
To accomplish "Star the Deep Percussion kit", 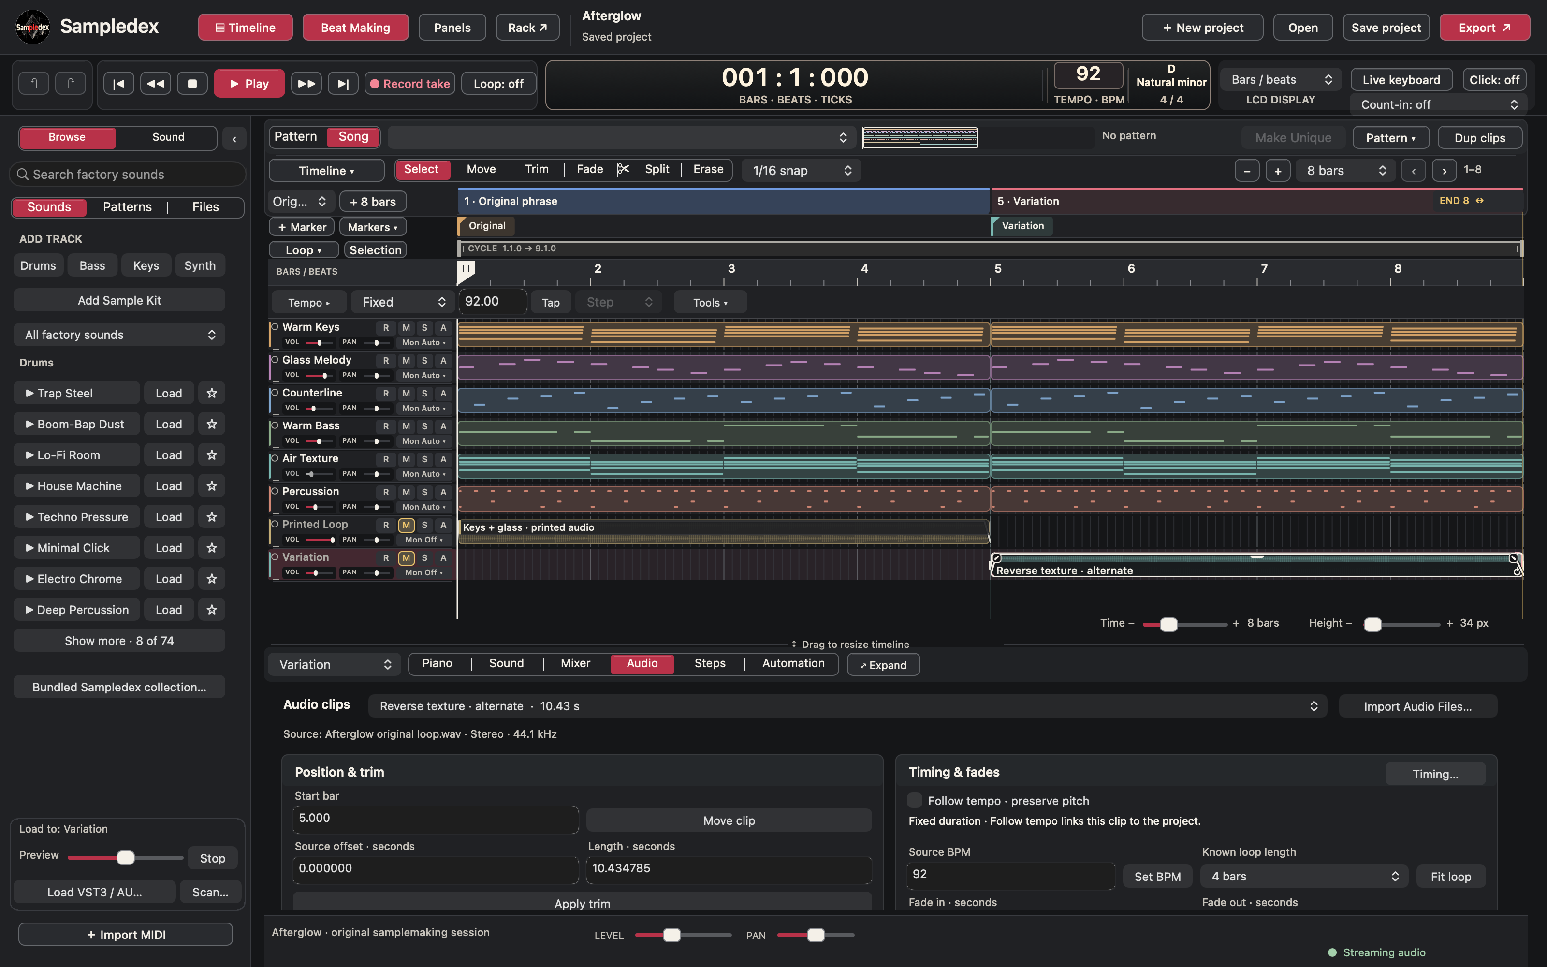I will click(x=212, y=610).
